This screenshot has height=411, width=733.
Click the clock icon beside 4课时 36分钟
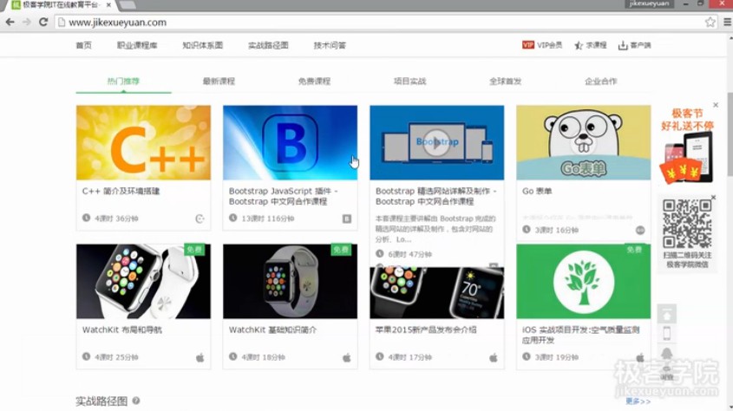coord(86,218)
